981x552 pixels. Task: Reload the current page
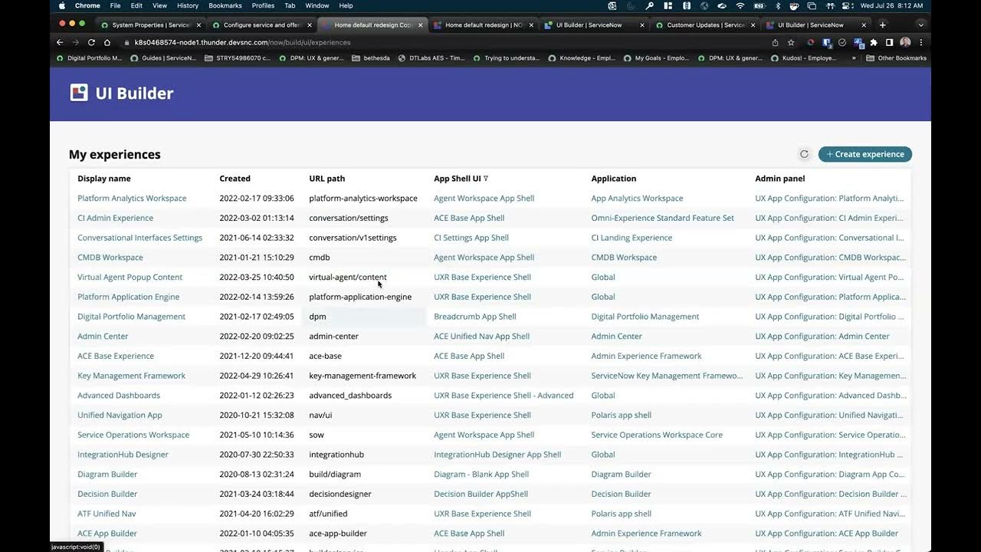(91, 42)
